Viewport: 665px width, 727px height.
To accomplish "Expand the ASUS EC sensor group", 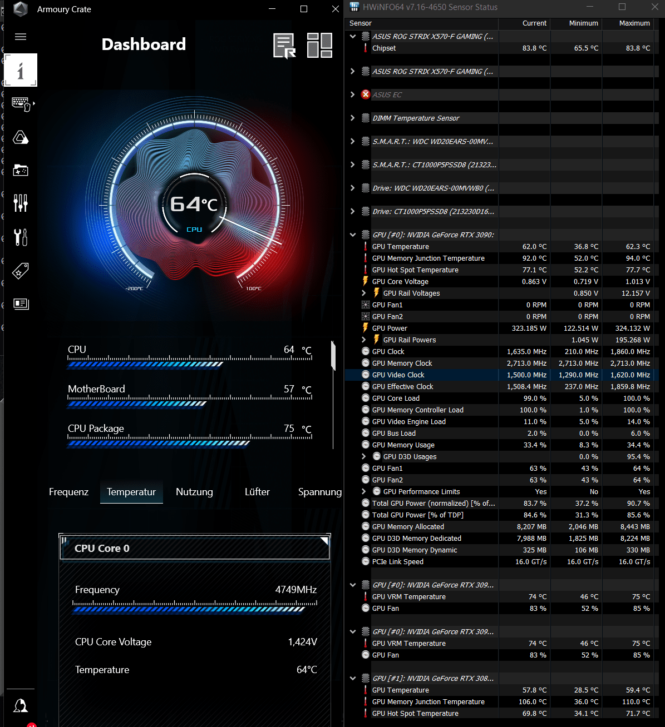I will (353, 94).
